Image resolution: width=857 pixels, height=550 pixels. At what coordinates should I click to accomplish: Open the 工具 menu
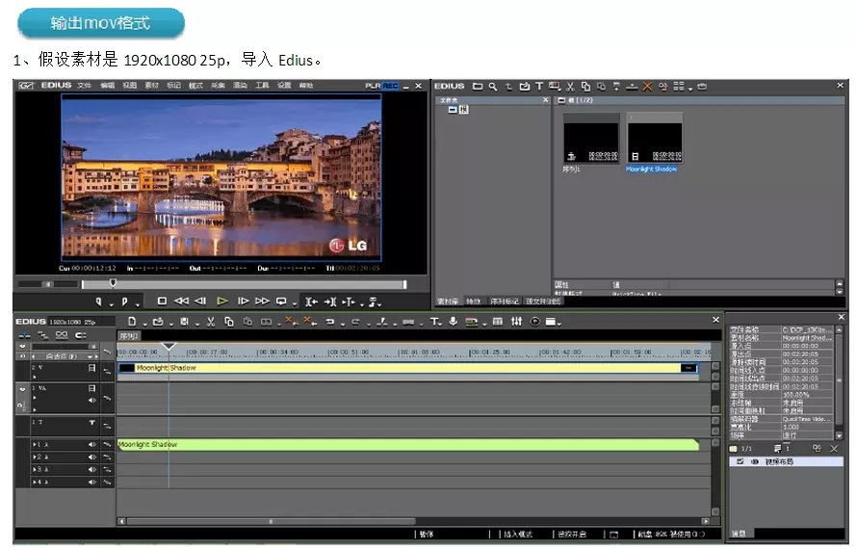click(x=262, y=86)
